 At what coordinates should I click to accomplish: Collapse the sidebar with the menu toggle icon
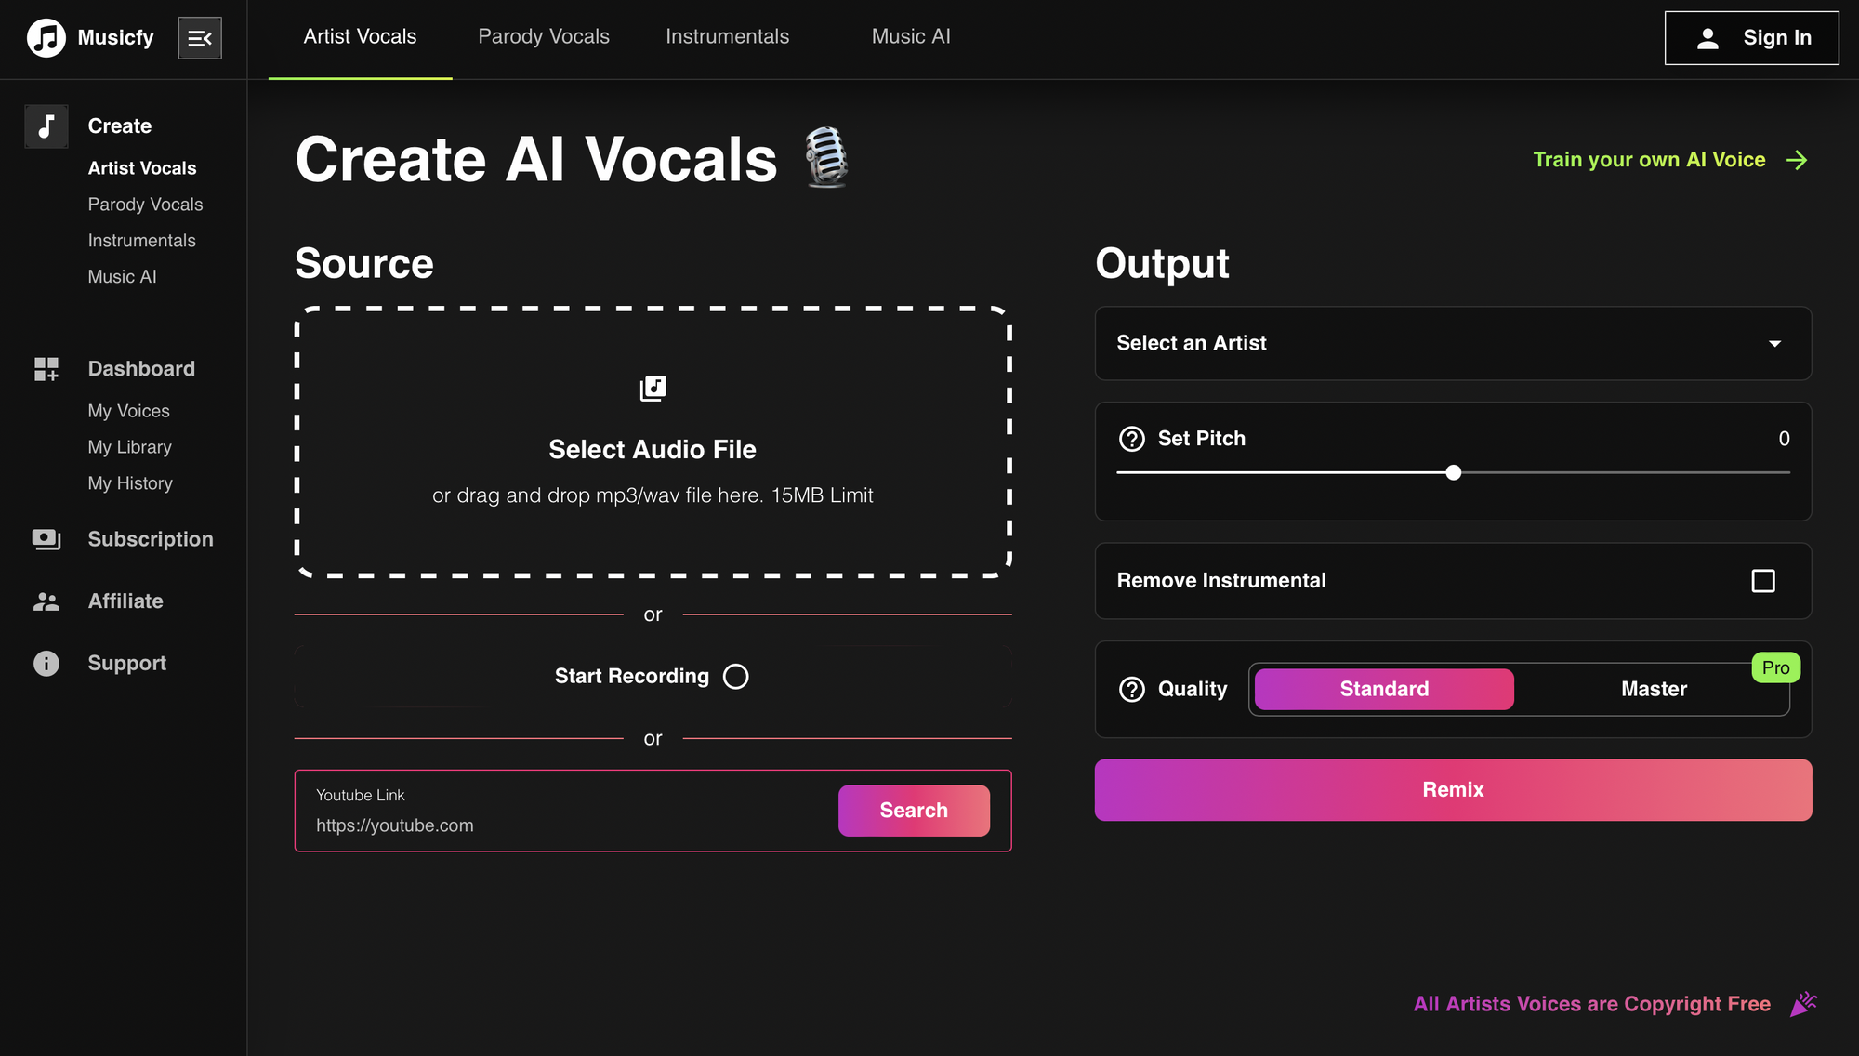click(x=200, y=38)
